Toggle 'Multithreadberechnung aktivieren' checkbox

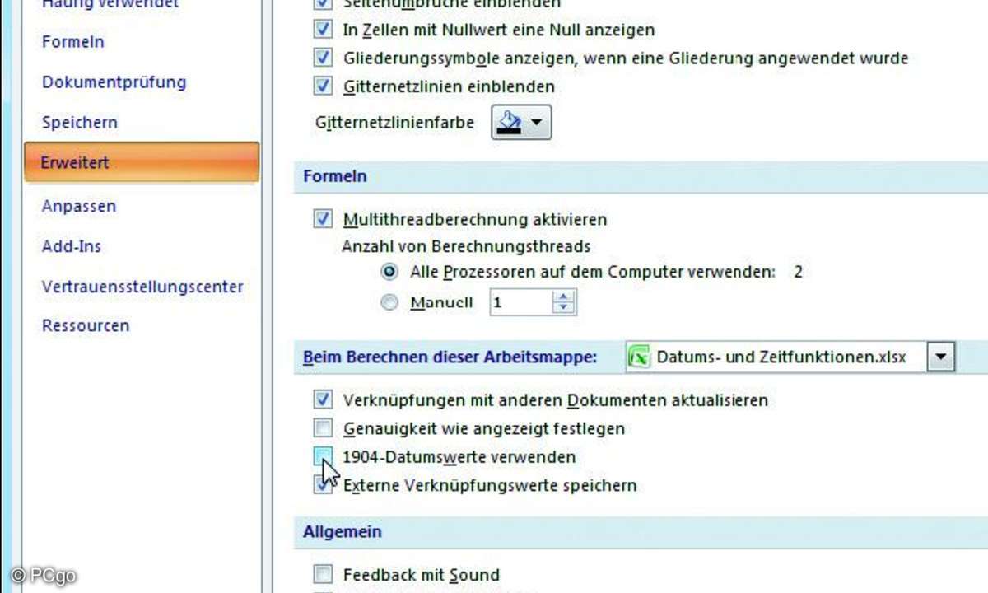click(x=323, y=219)
